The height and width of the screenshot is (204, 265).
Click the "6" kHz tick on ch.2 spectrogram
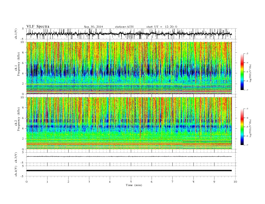point(23,118)
